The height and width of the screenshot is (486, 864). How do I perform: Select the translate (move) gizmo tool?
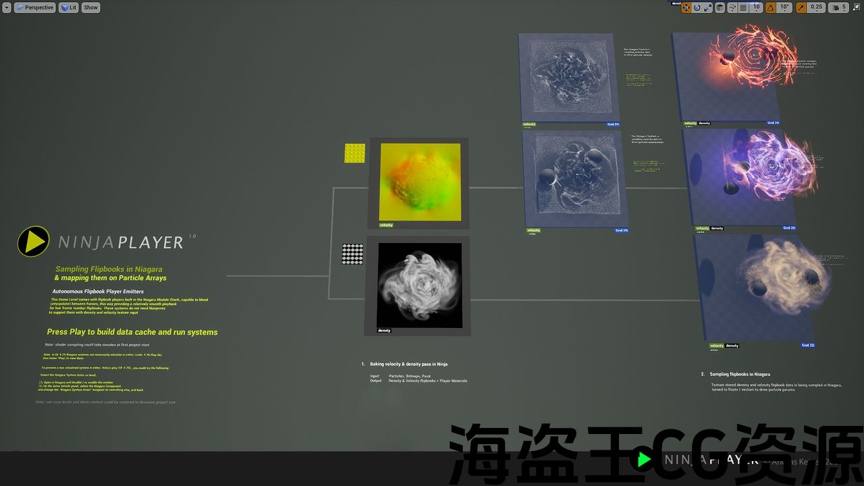coord(686,7)
